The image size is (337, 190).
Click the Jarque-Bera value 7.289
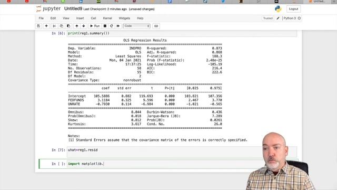[217, 116]
